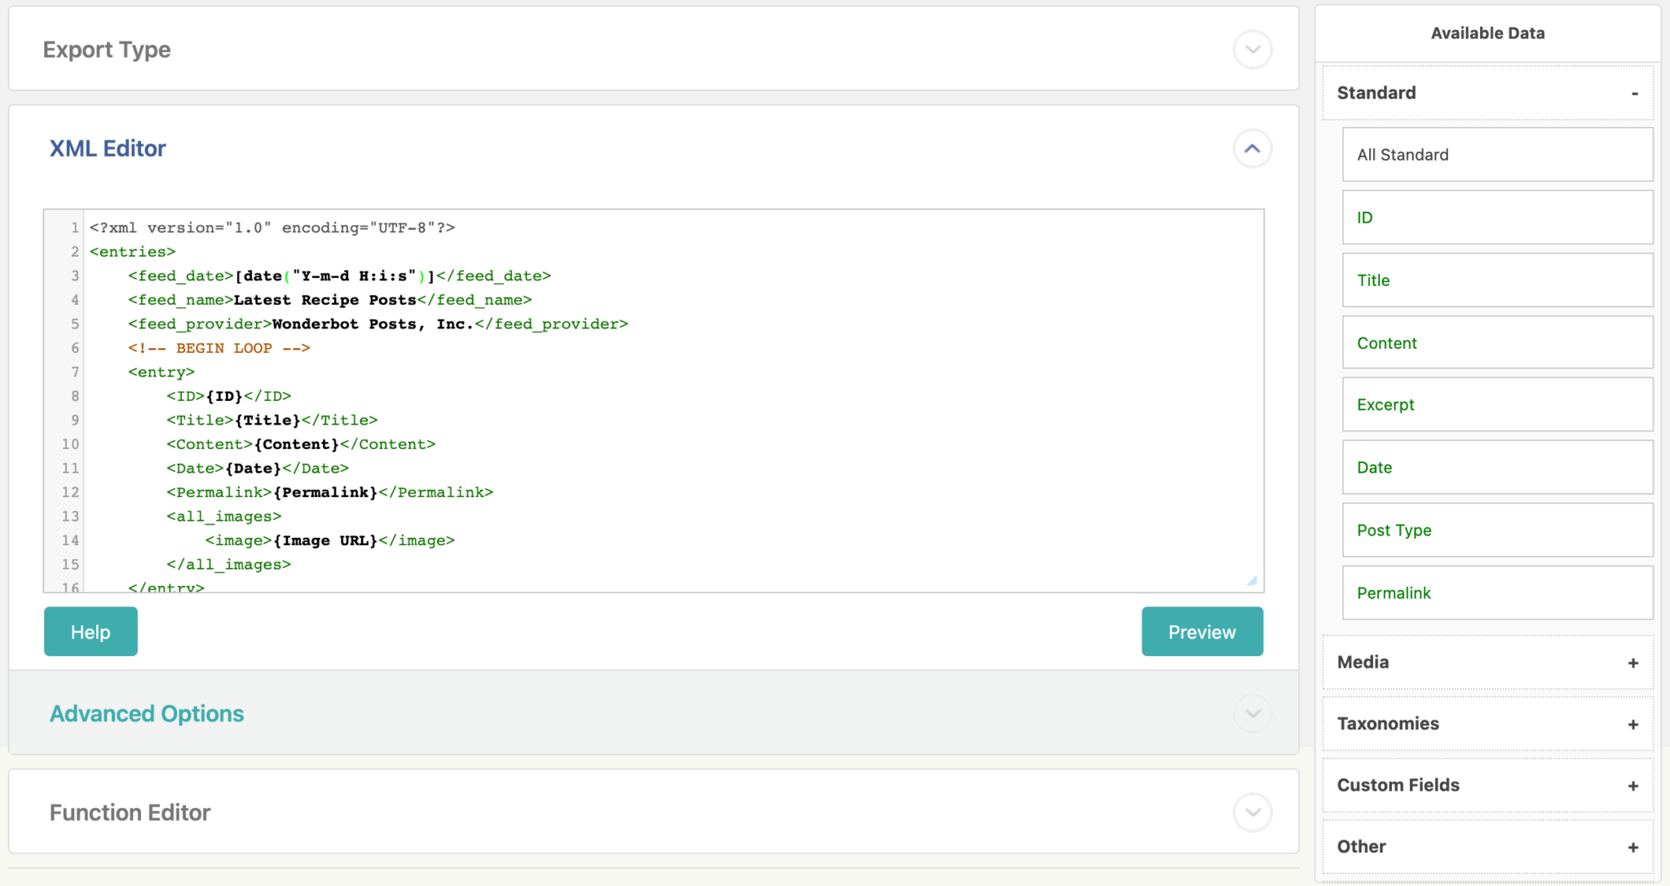Click the Help button
Screen dimensions: 1670x886
point(91,632)
